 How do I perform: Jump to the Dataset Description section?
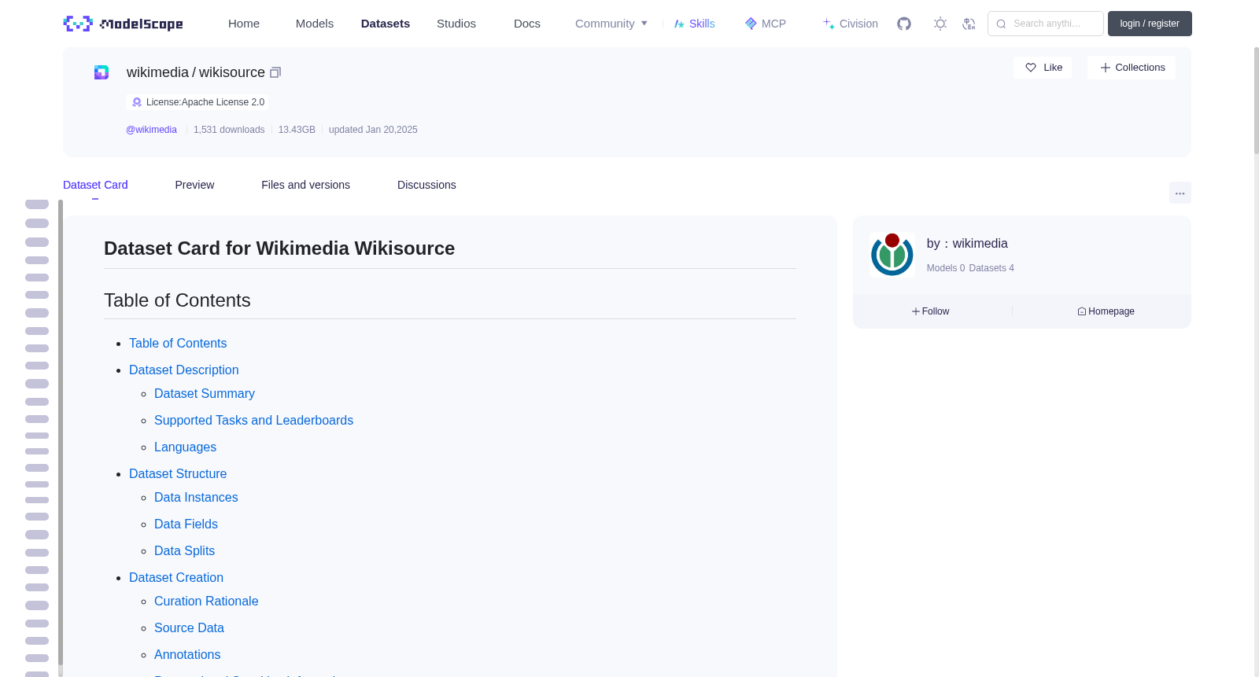pyautogui.click(x=183, y=370)
